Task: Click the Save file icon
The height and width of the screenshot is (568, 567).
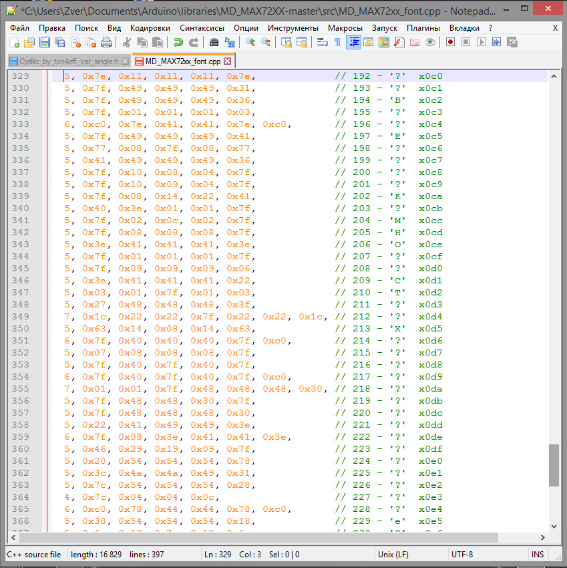Action: 45,42
